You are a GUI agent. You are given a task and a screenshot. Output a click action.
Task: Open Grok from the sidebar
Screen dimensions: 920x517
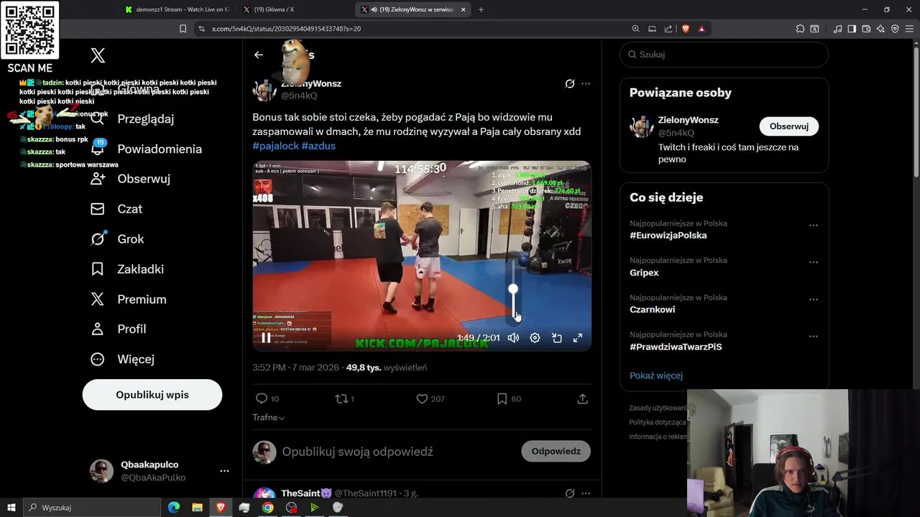pyautogui.click(x=117, y=239)
